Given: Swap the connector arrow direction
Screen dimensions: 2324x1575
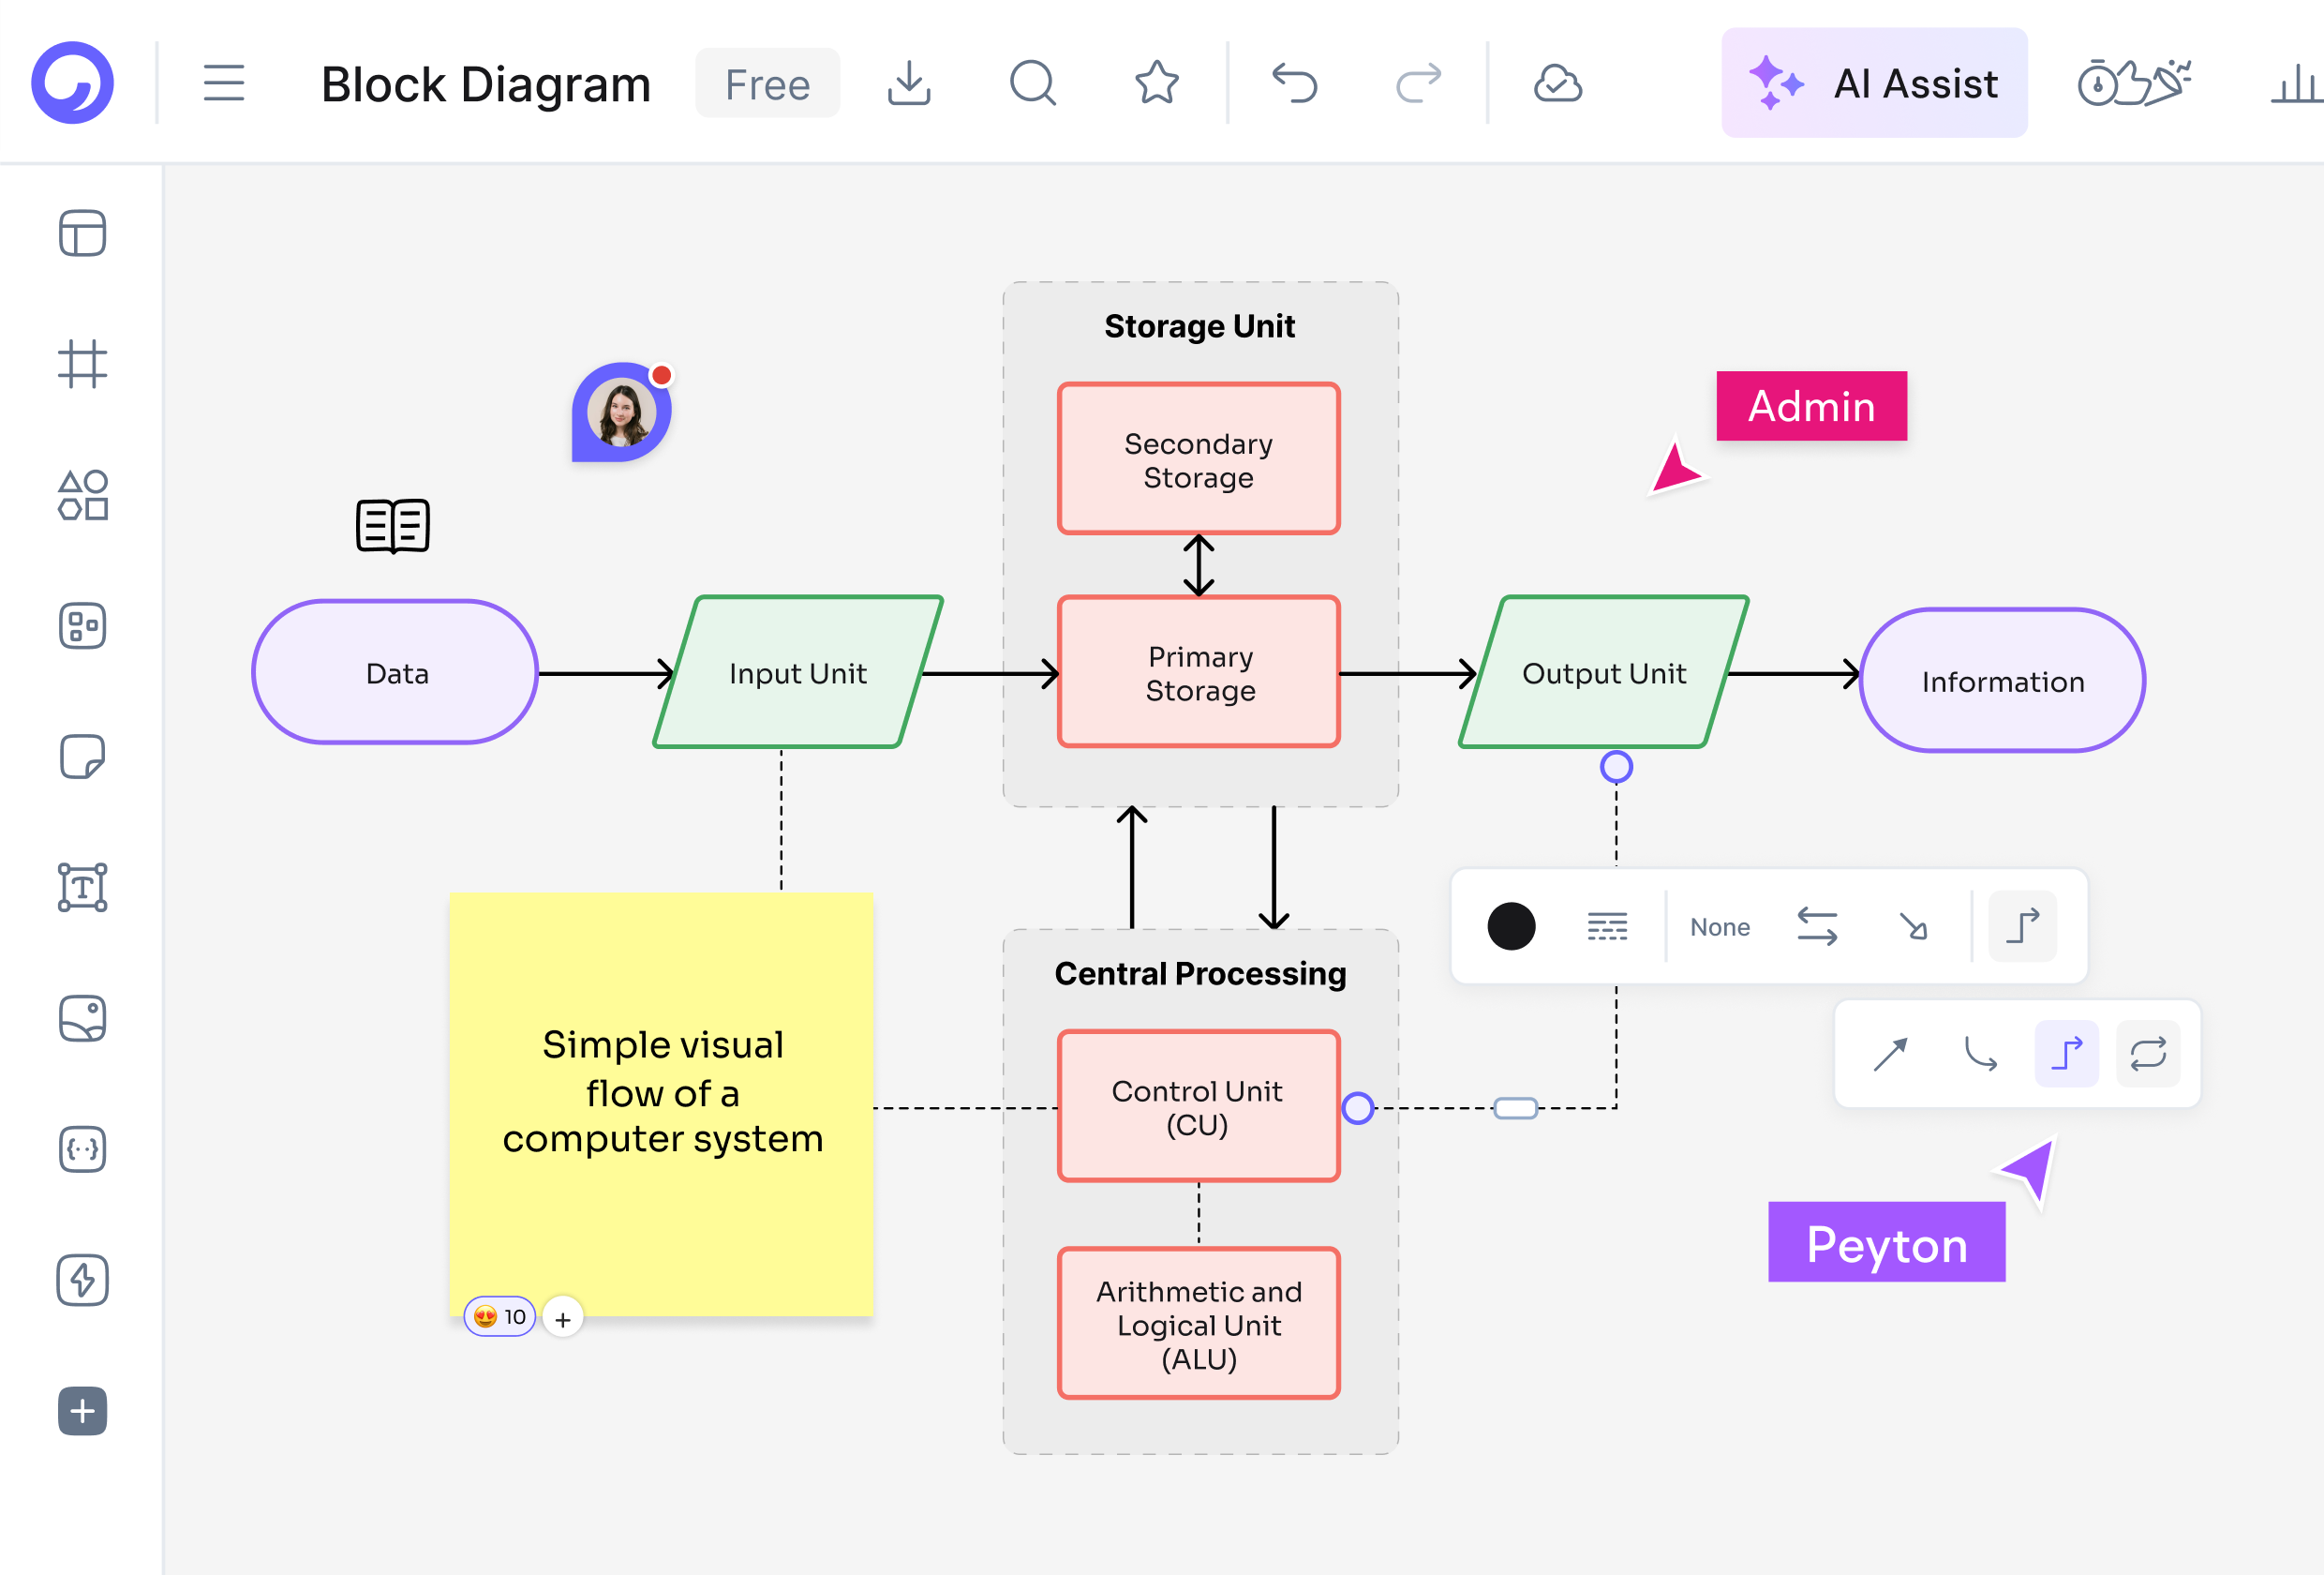Looking at the screenshot, I should (1817, 926).
